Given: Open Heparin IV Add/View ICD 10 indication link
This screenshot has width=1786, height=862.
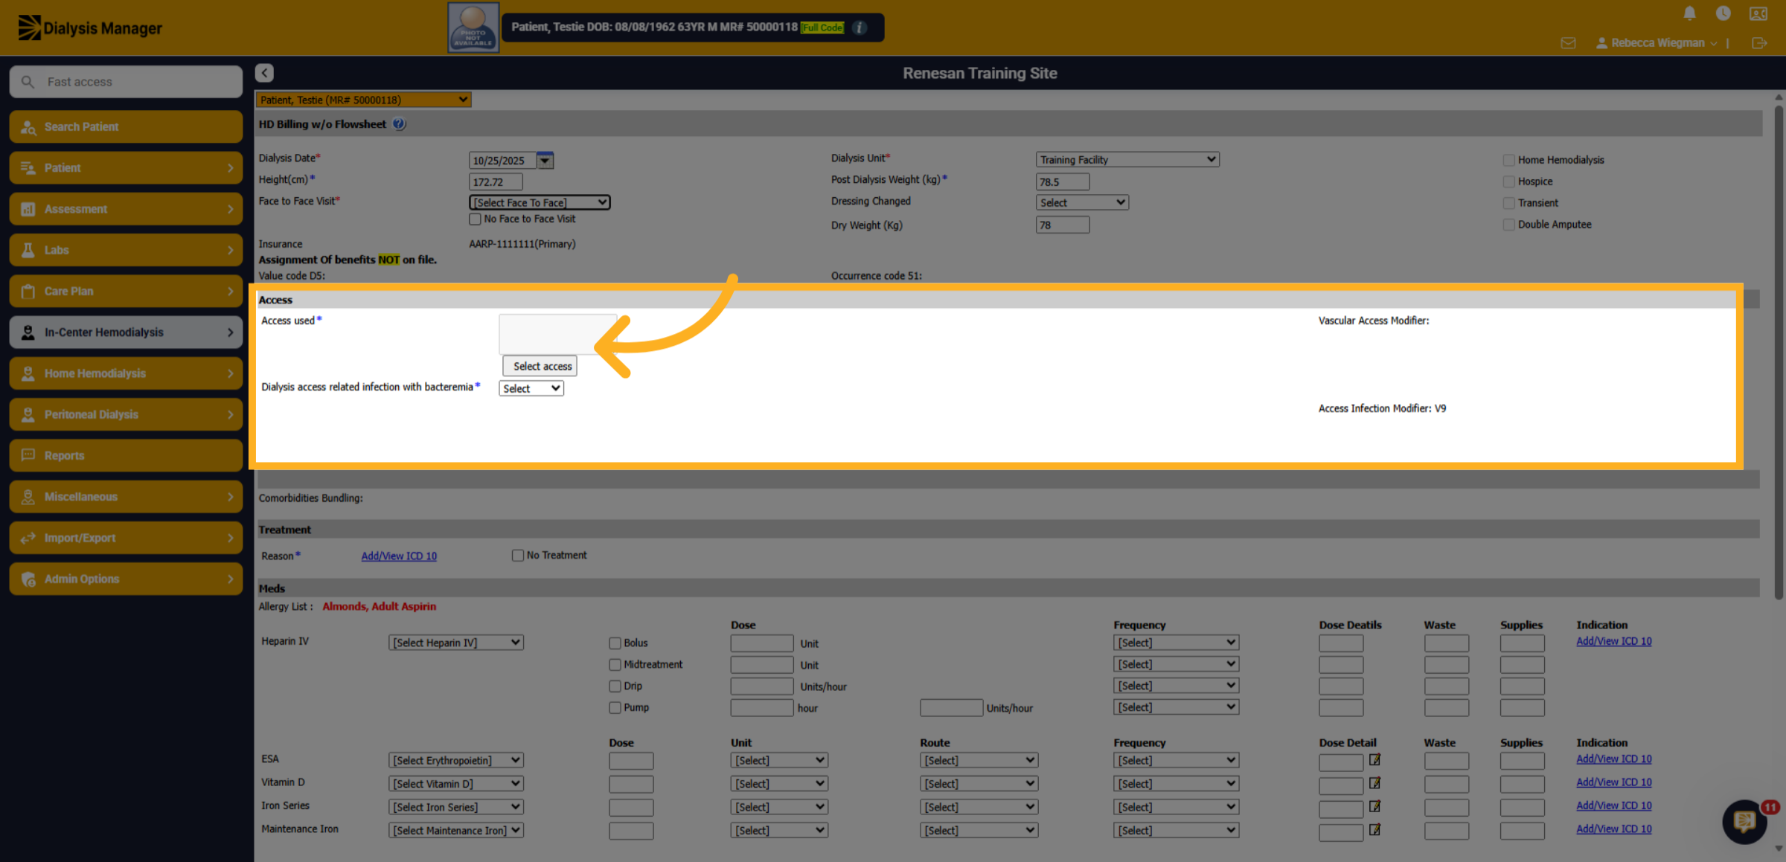Looking at the screenshot, I should tap(1613, 641).
